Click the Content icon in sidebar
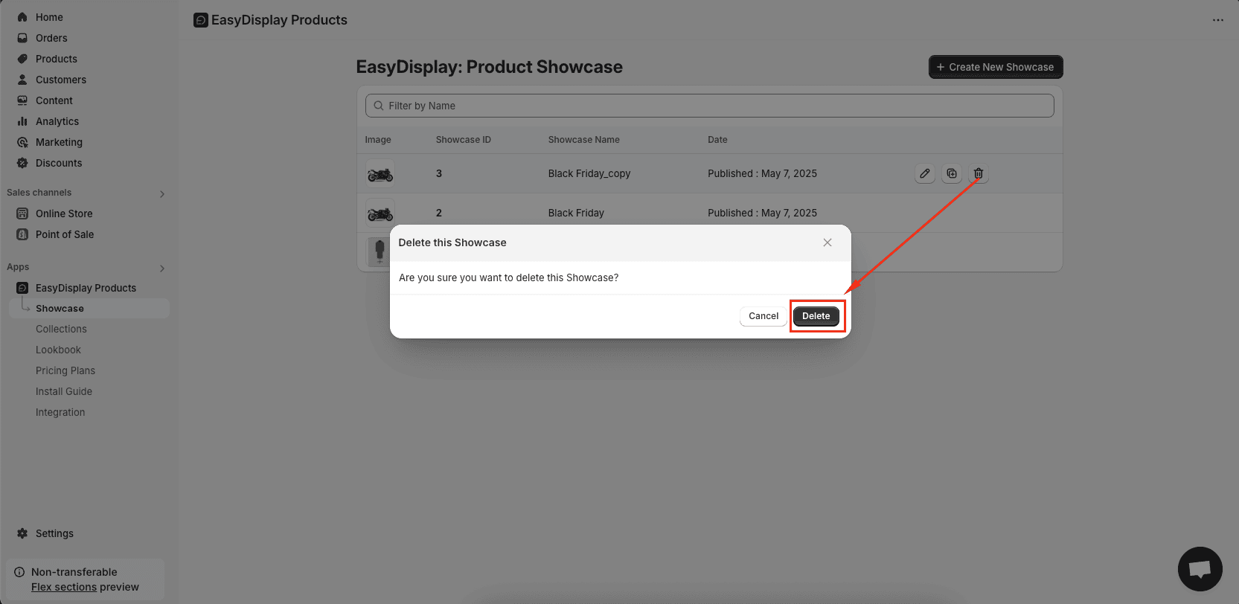 point(22,100)
